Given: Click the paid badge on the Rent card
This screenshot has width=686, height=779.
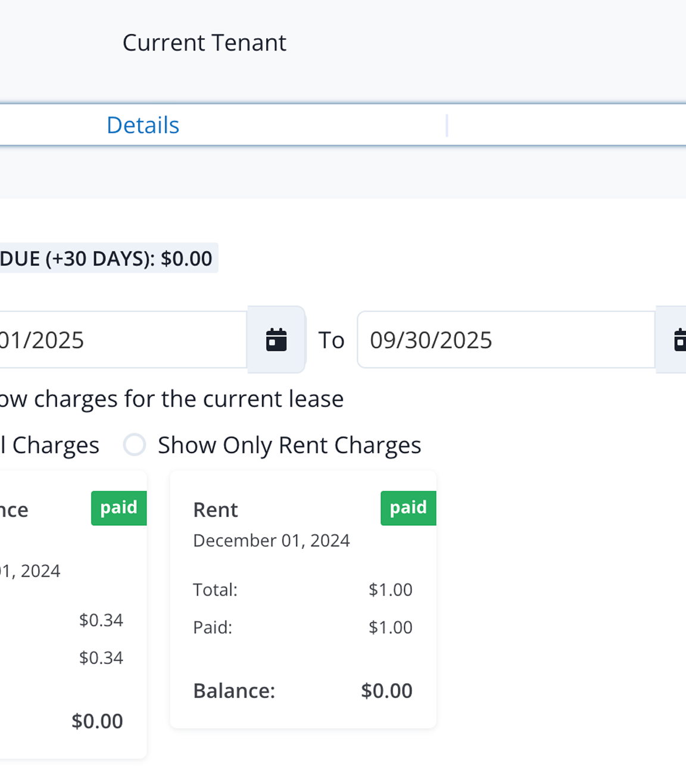Looking at the screenshot, I should [x=408, y=507].
